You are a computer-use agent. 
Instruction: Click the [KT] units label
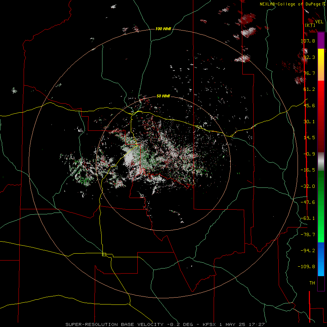pyautogui.click(x=310, y=25)
